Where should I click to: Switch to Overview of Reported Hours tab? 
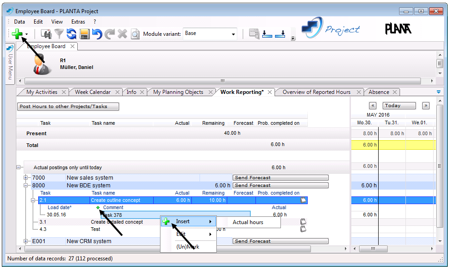click(x=316, y=92)
